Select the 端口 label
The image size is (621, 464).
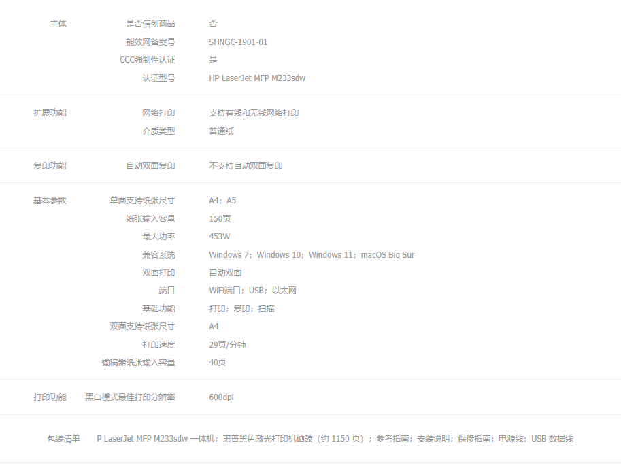pos(167,291)
